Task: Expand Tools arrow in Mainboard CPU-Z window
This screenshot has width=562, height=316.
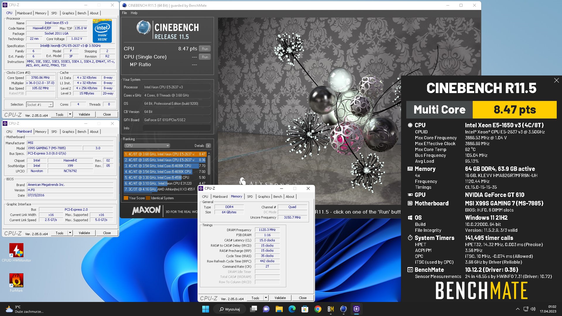Action: tap(70, 233)
